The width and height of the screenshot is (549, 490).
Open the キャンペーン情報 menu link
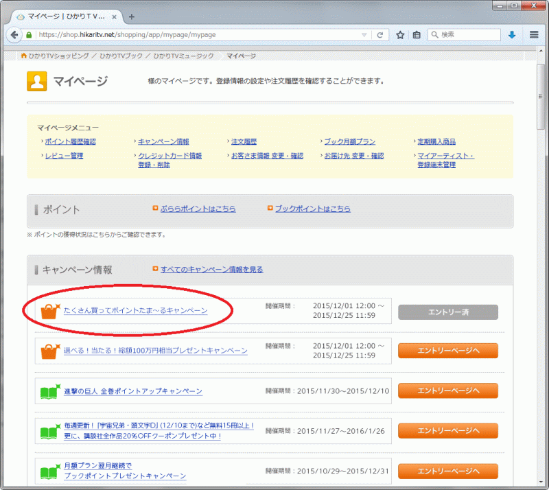click(x=163, y=142)
